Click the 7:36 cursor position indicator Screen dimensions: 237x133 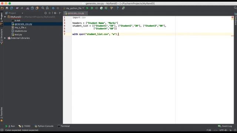209,130
